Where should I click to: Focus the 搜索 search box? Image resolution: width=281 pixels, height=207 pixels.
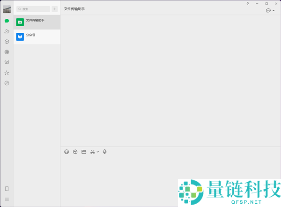[33, 9]
